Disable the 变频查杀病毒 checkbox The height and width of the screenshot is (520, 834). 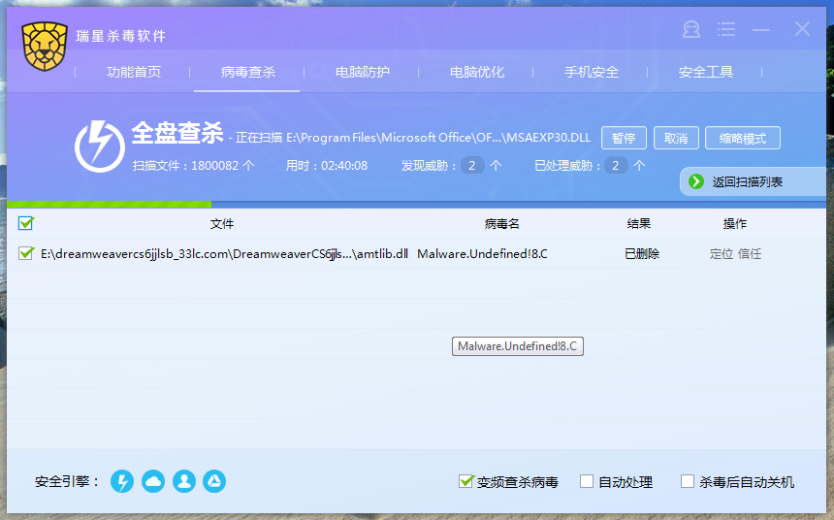465,481
